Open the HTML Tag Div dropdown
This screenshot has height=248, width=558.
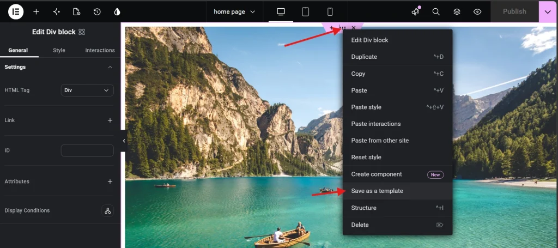click(87, 90)
